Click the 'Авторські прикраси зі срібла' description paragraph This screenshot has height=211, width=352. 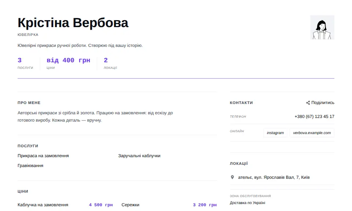[x=95, y=116]
